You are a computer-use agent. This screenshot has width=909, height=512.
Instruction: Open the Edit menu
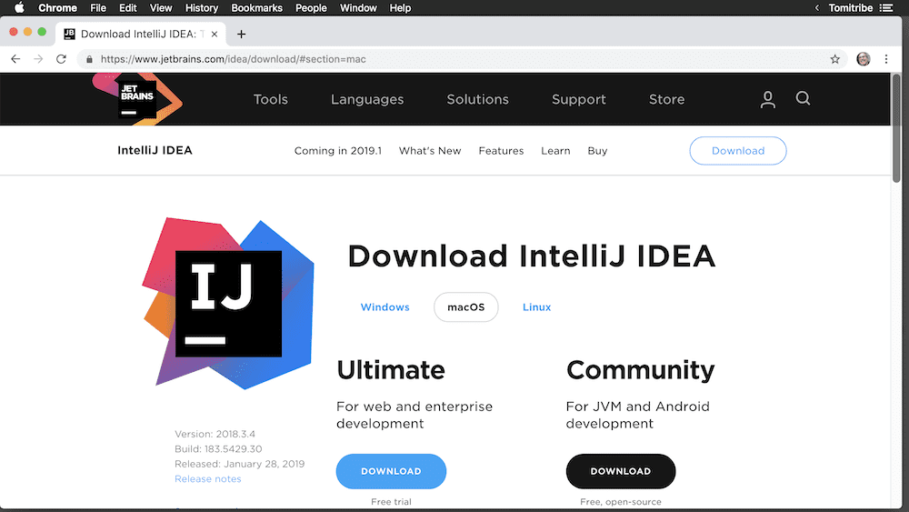[x=127, y=8]
